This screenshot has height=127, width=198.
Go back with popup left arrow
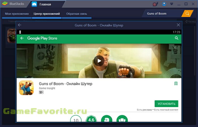[x=20, y=25]
